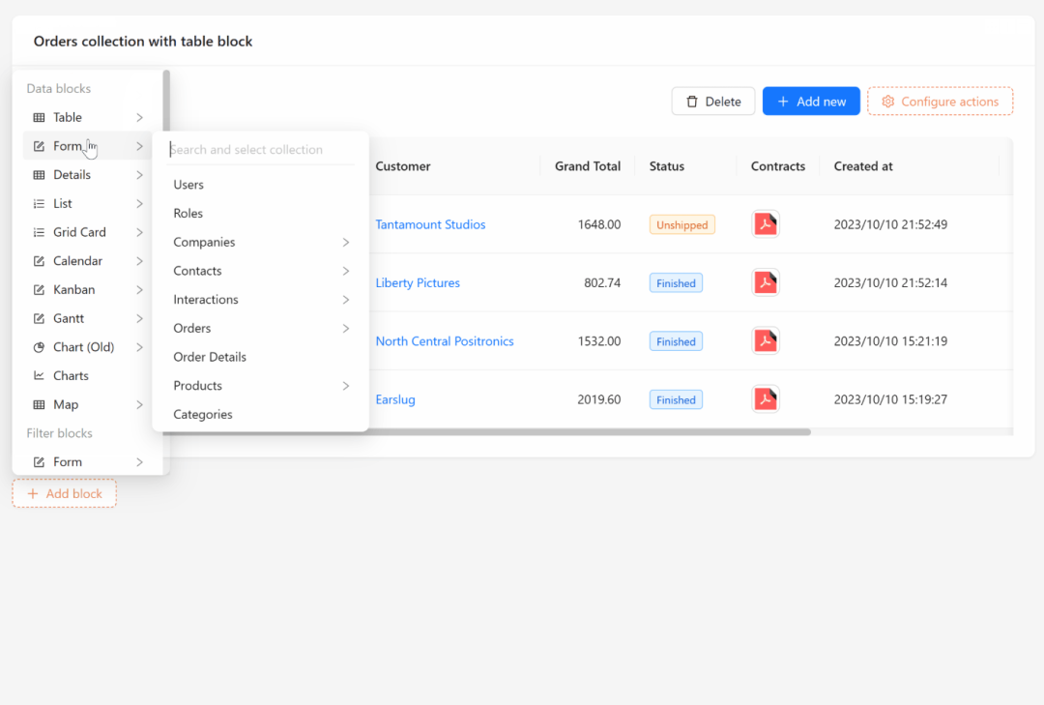Click the Kanban block edit icon

pos(40,290)
